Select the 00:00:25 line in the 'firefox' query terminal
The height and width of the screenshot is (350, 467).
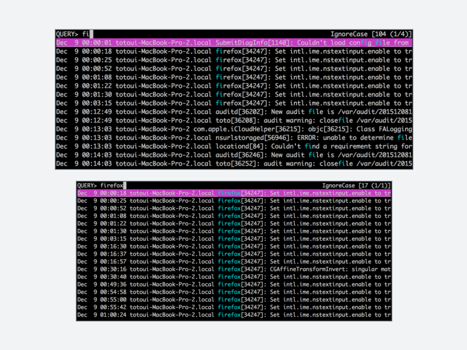(x=234, y=201)
